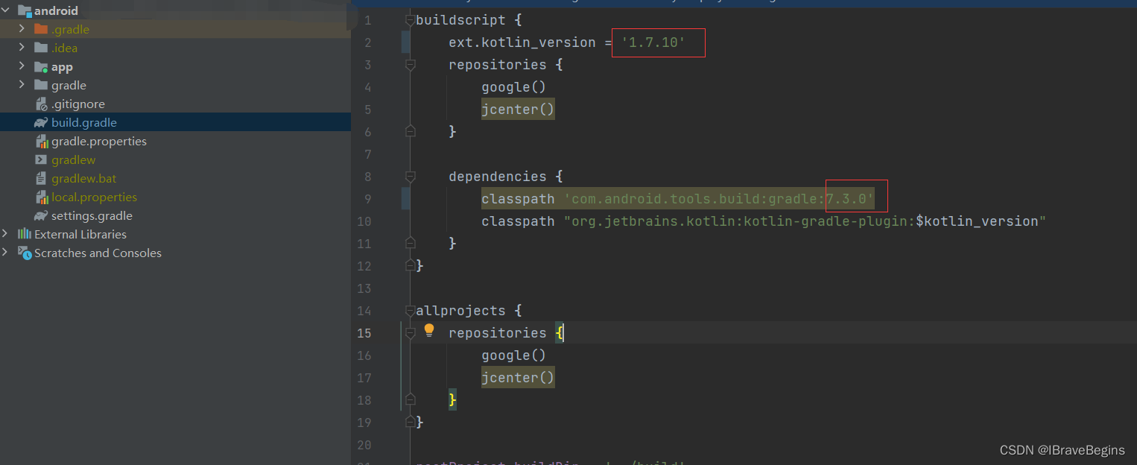Click the intention lightbulb near repositories

(429, 329)
